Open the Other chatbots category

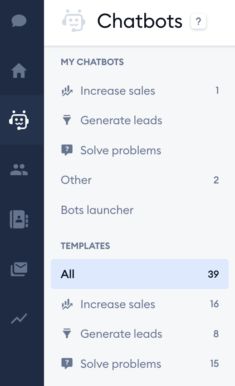point(140,180)
